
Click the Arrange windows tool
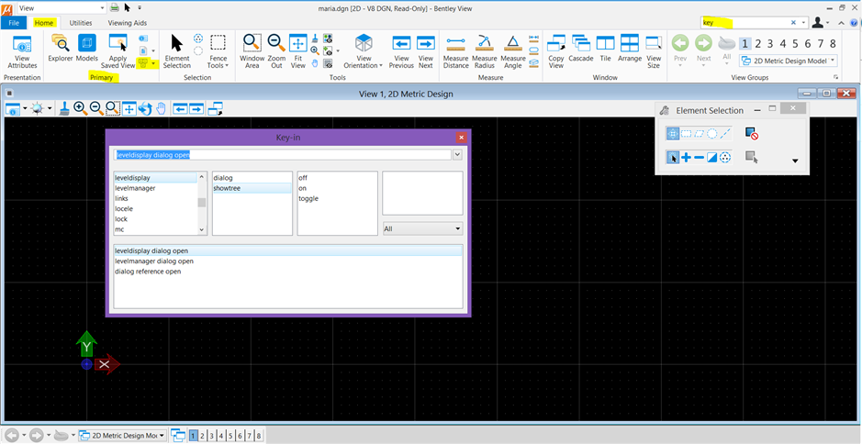629,49
